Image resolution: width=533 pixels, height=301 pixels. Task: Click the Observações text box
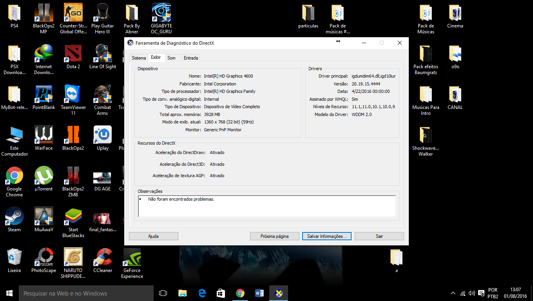pyautogui.click(x=267, y=206)
